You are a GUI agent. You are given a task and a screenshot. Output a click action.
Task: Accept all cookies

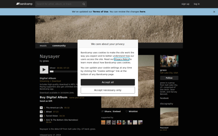tap(108, 82)
